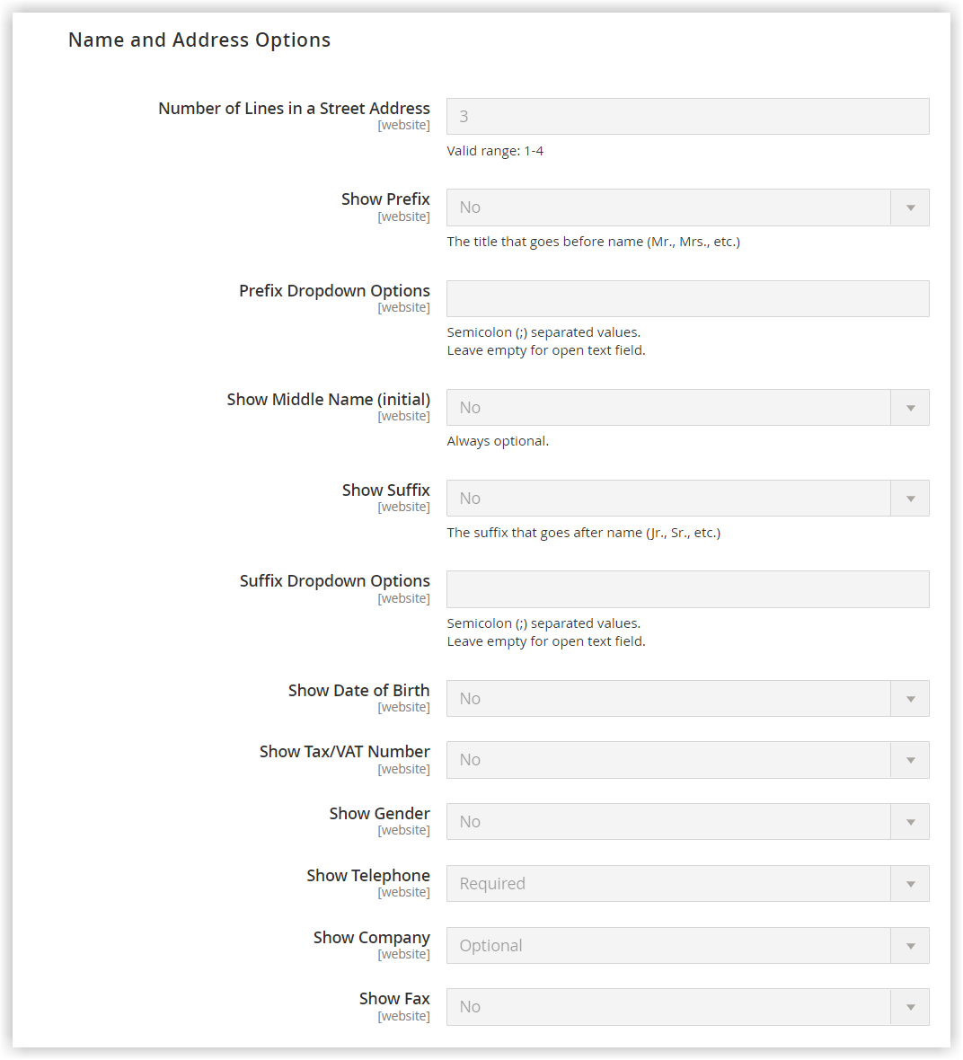Click the Show Prefix label
Image resolution: width=963 pixels, height=1060 pixels.
tap(385, 199)
